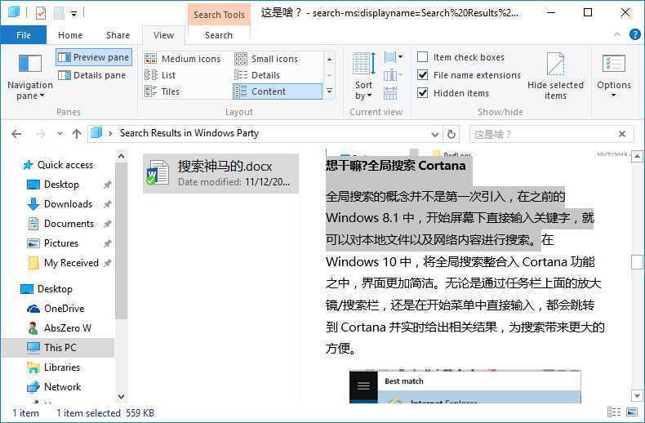Go back with the Back arrow
The image size is (645, 423).
click(x=16, y=134)
